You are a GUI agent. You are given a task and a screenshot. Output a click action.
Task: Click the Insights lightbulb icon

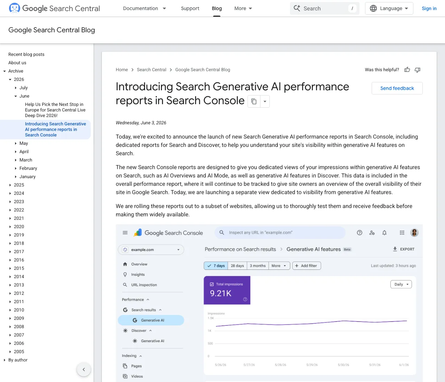pyautogui.click(x=125, y=275)
